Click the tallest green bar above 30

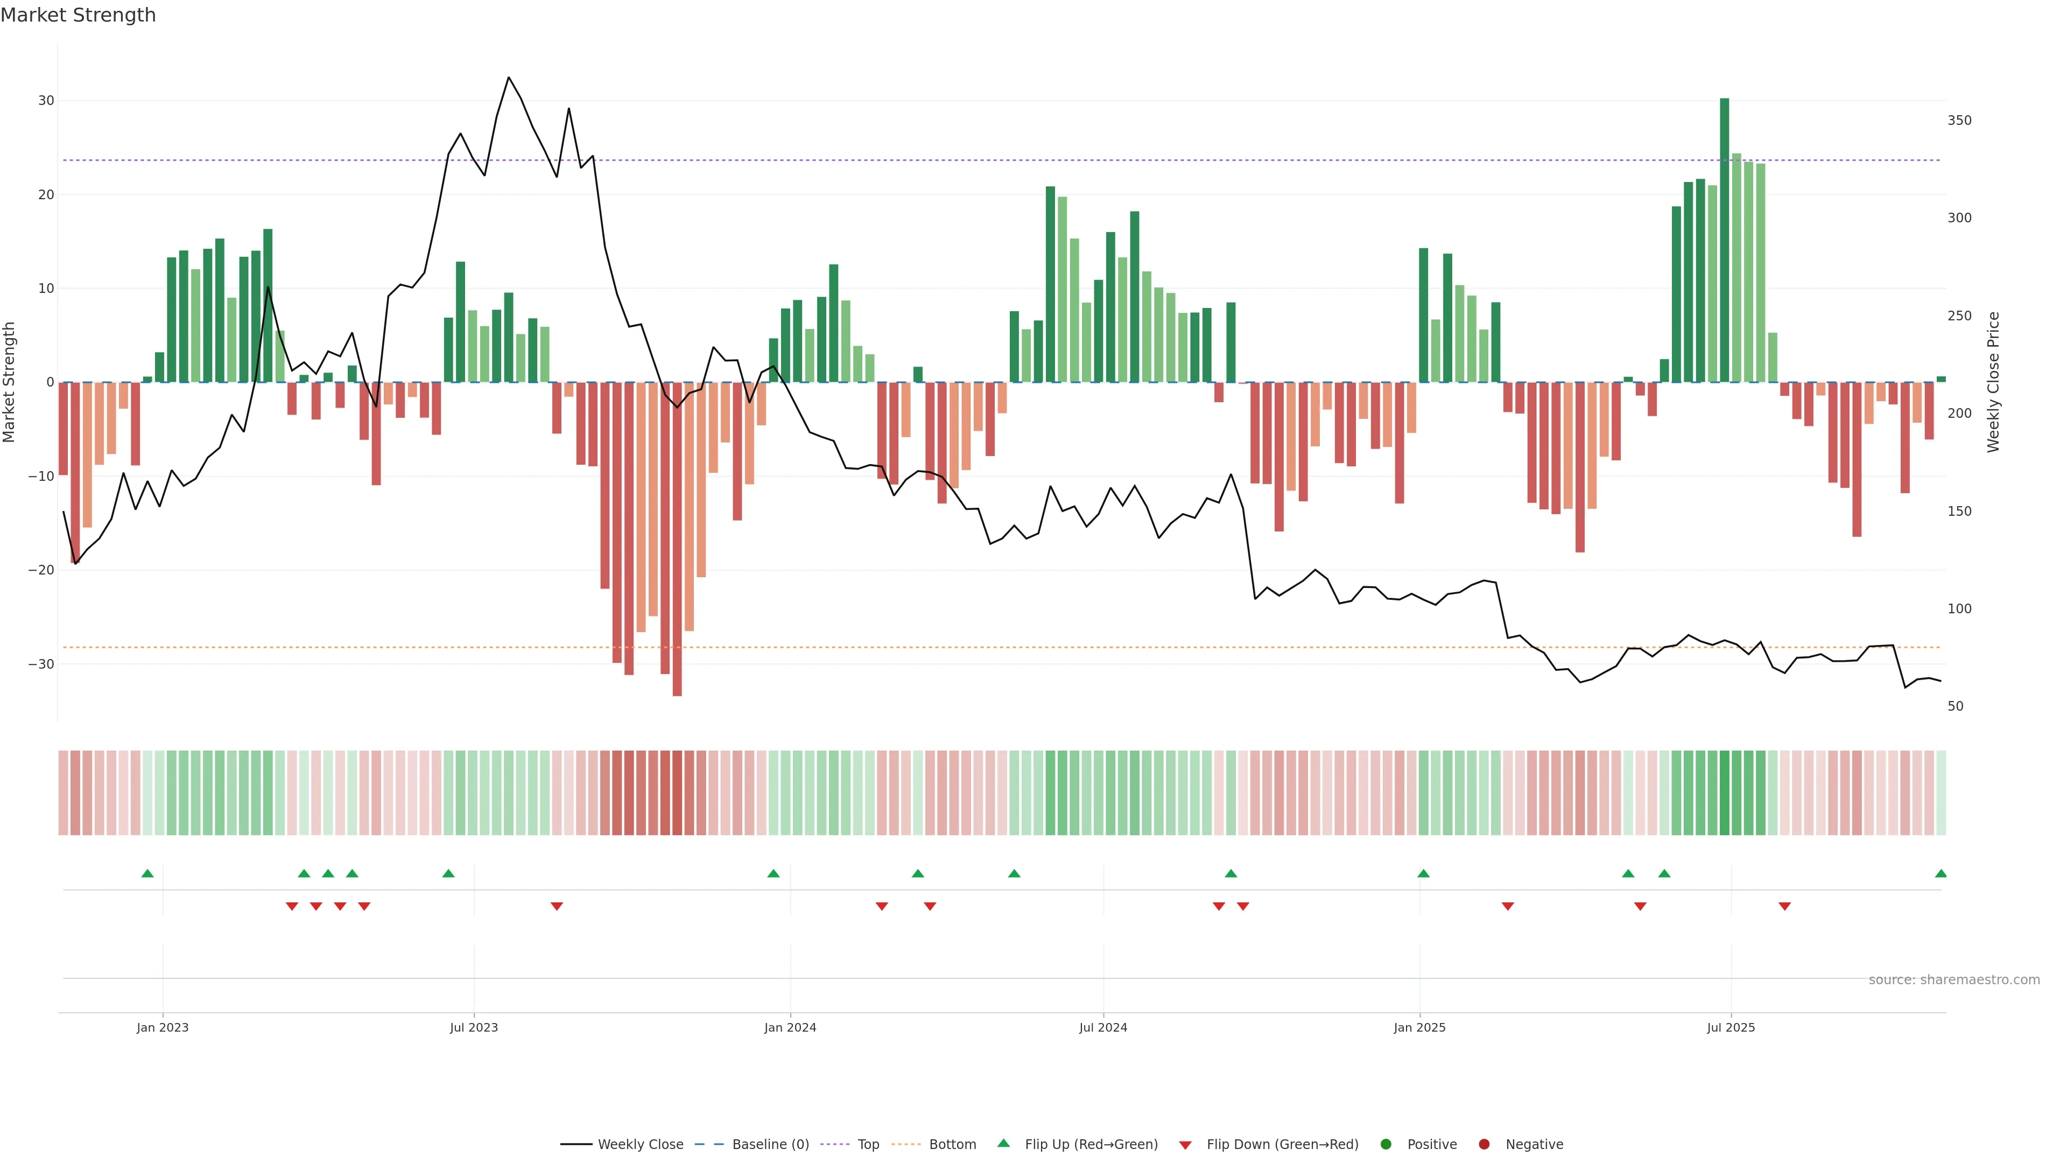1724,241
